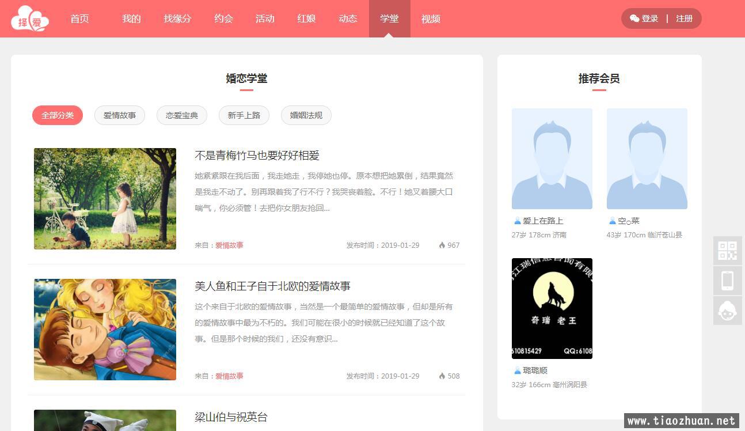Screen dimensions: 745x431
Task: Click user icon beside 空○菜
Action: point(612,221)
